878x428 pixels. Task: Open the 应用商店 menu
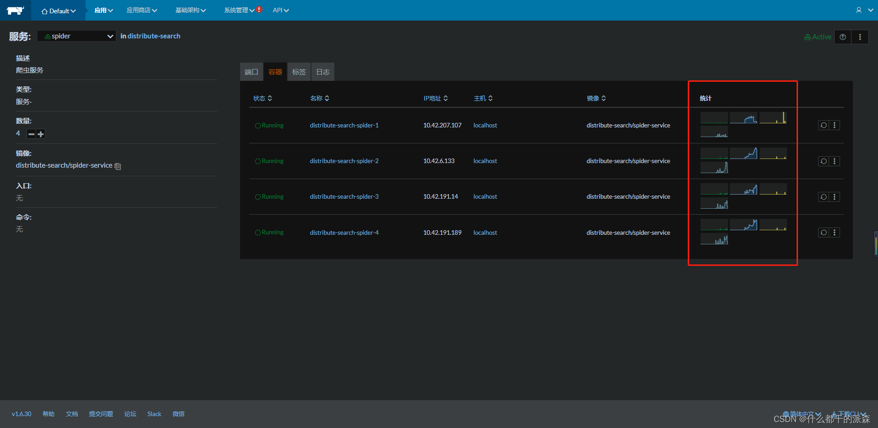(142, 10)
